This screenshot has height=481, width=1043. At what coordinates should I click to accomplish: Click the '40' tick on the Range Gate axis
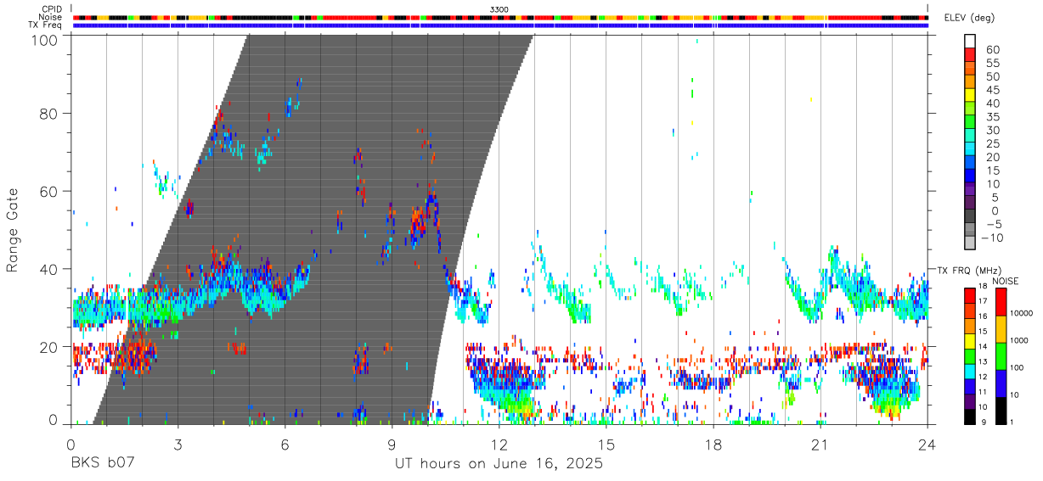[x=50, y=269]
